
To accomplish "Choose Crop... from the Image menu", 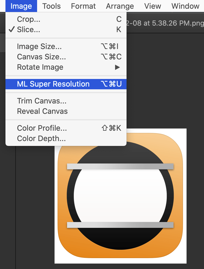I will pyautogui.click(x=66, y=19).
